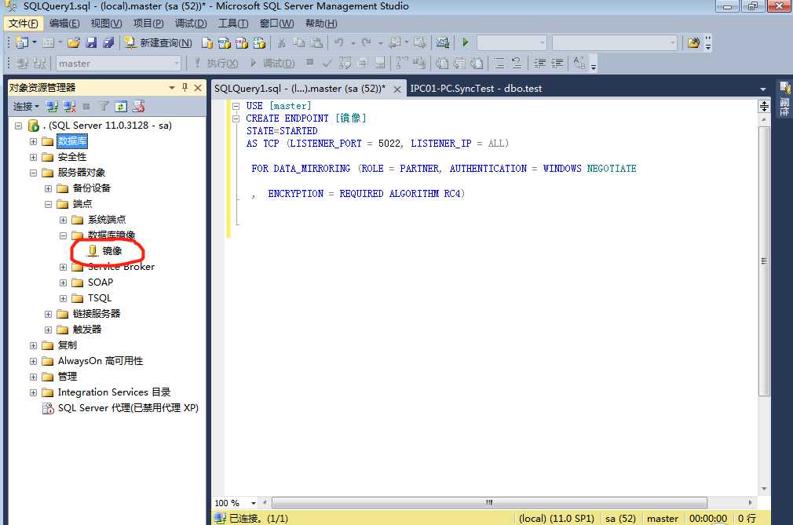Screen dimensions: 793x525
Task: Click the DMX query icon
Action: coord(241,43)
